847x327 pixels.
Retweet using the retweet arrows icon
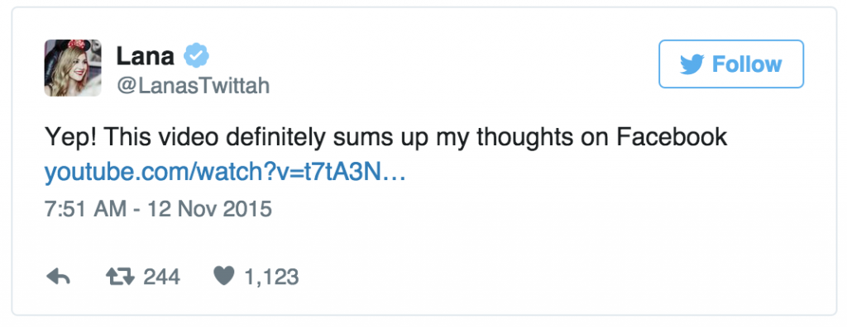119,277
